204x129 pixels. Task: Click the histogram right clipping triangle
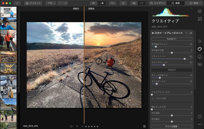tap(191, 8)
